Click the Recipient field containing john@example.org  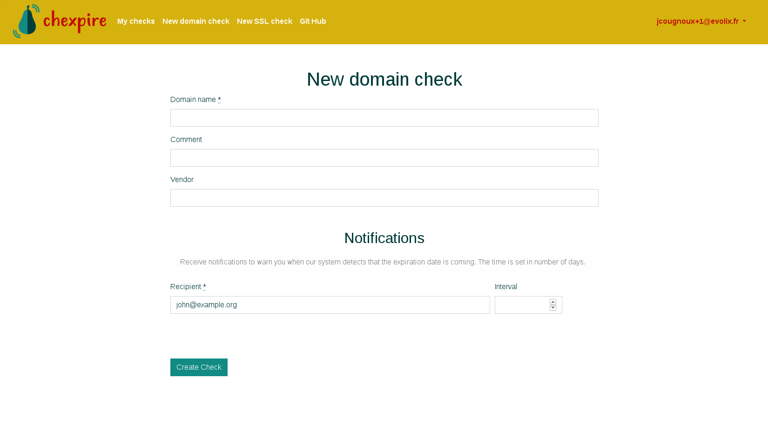pyautogui.click(x=330, y=305)
